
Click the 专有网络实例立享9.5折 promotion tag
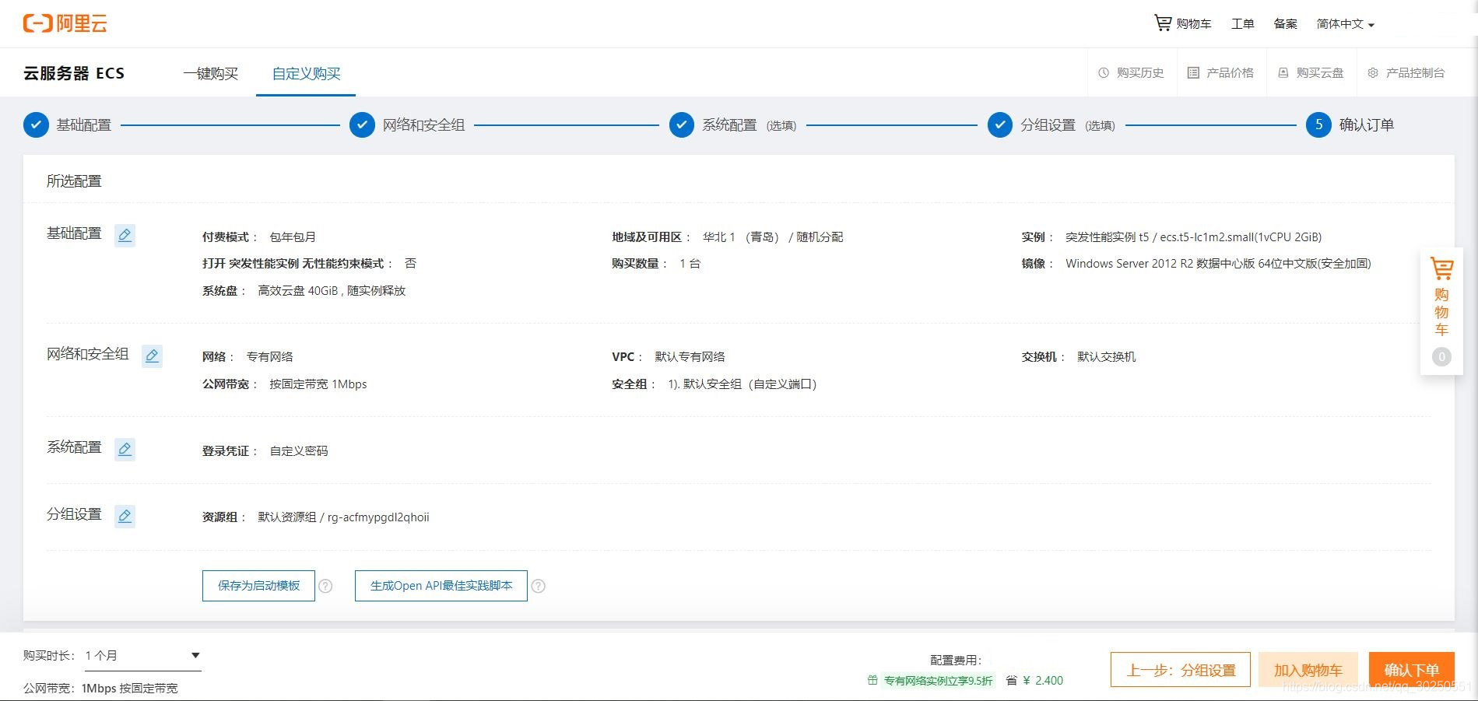[x=938, y=681]
